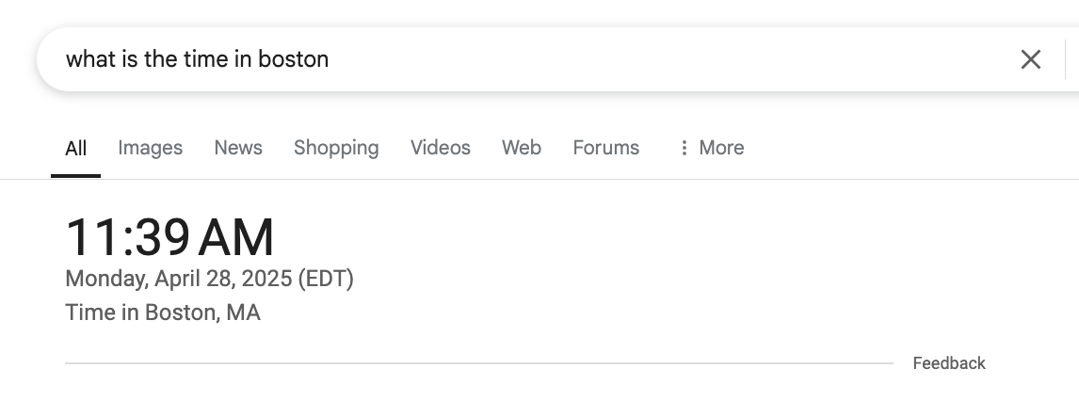Click the vertical three-dot icon beside More
Viewport: 1079px width, 401px height.
coord(684,148)
